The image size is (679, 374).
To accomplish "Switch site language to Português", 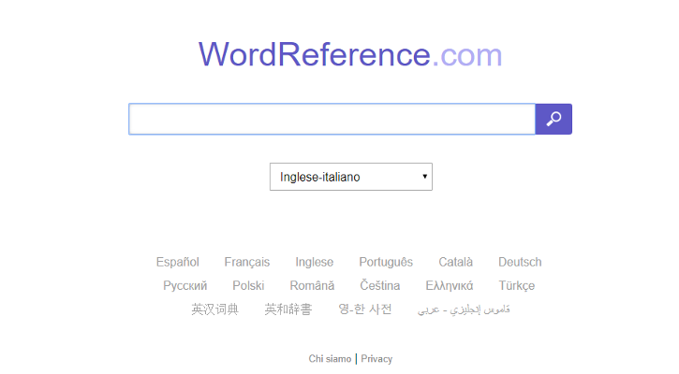I will pyautogui.click(x=386, y=262).
